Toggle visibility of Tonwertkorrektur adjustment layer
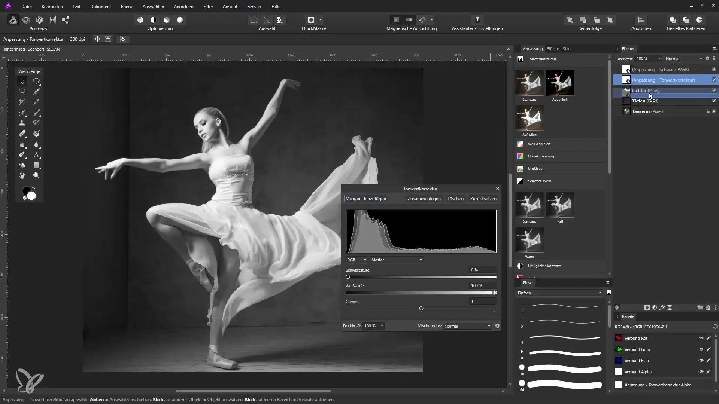 pyautogui.click(x=714, y=80)
